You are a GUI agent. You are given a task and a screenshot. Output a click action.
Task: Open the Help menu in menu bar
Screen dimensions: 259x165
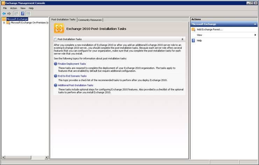31,8
